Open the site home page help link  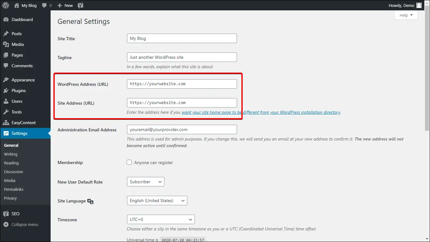click(261, 112)
